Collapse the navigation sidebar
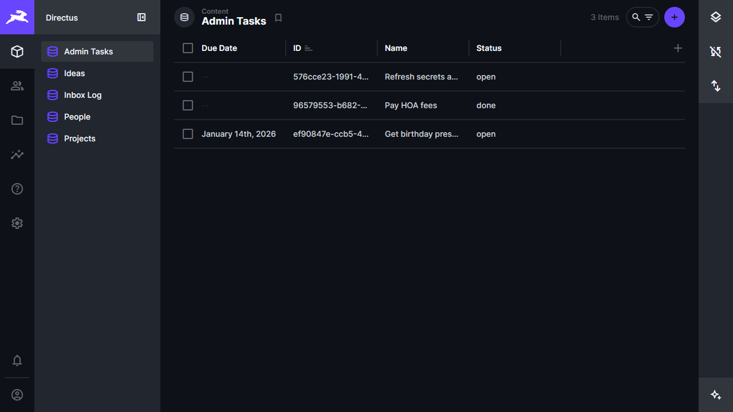The width and height of the screenshot is (733, 412). pyautogui.click(x=141, y=17)
